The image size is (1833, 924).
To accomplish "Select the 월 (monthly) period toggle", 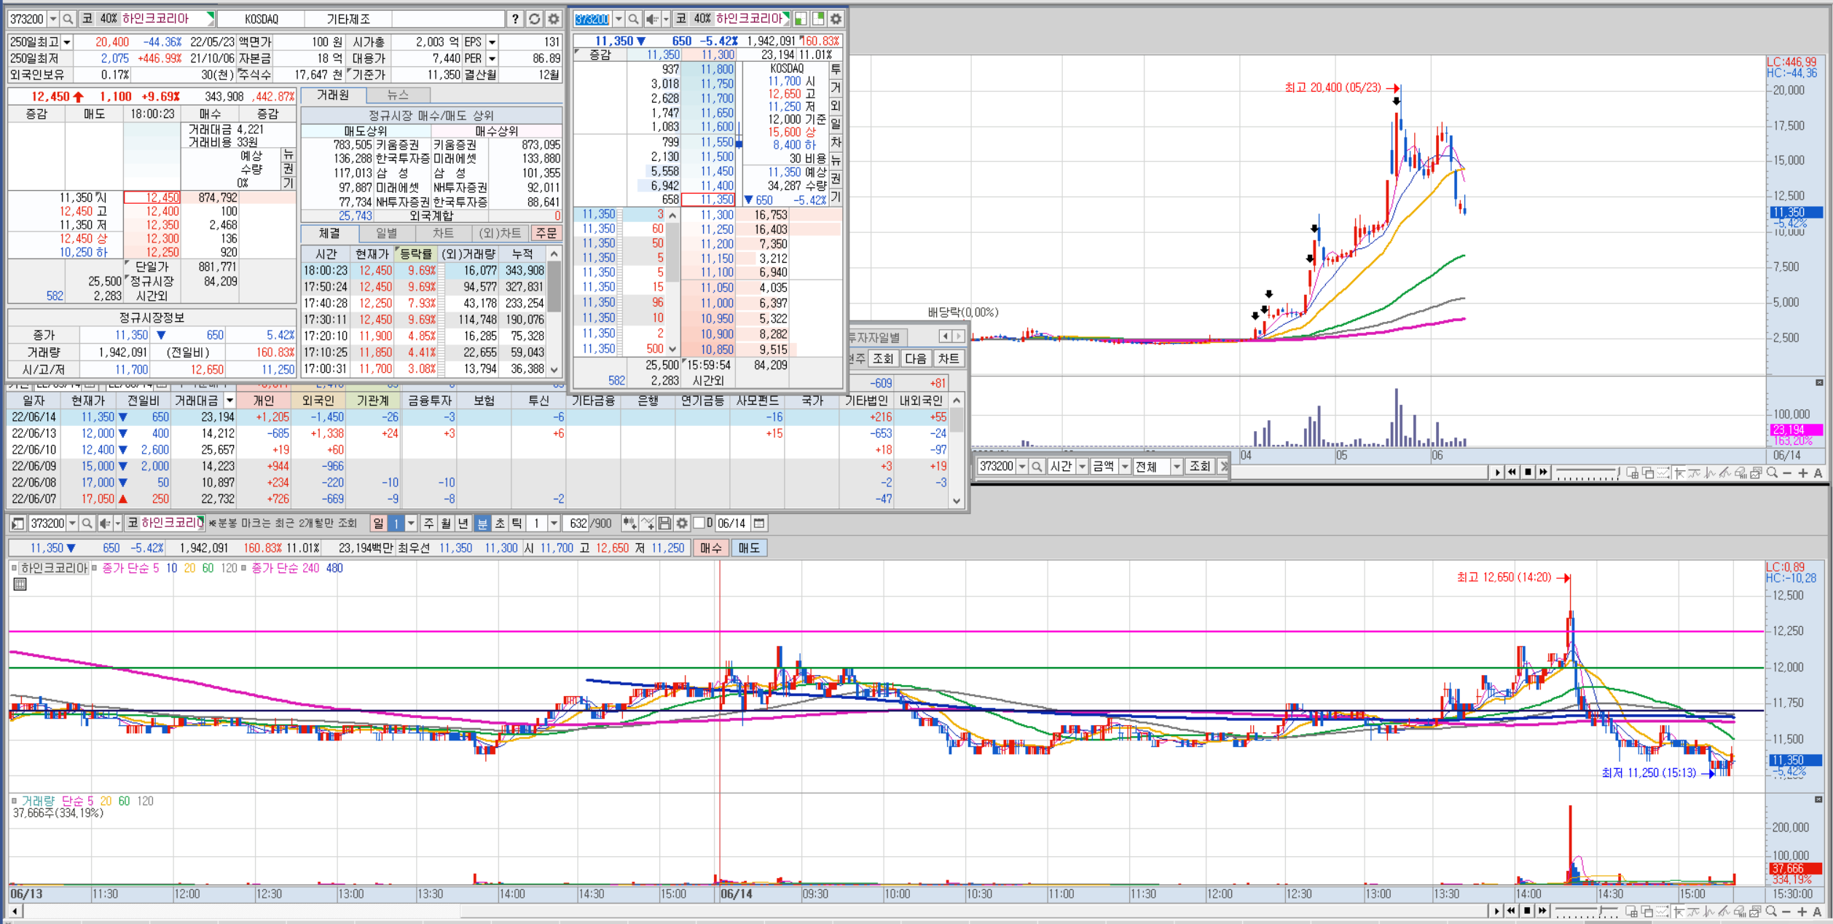I will pyautogui.click(x=446, y=523).
